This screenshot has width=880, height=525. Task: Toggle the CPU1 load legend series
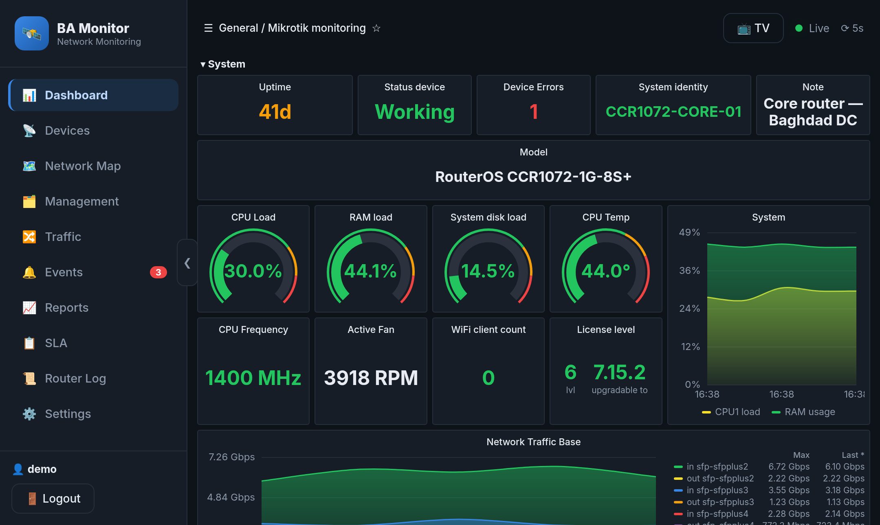[x=731, y=412]
